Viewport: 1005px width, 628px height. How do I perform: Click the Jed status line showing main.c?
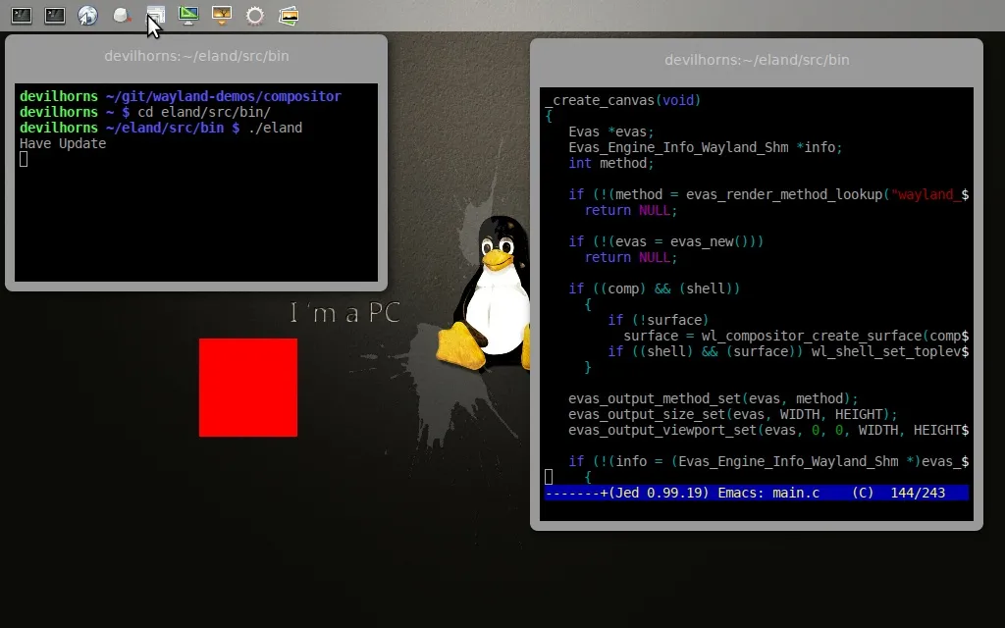tap(756, 493)
